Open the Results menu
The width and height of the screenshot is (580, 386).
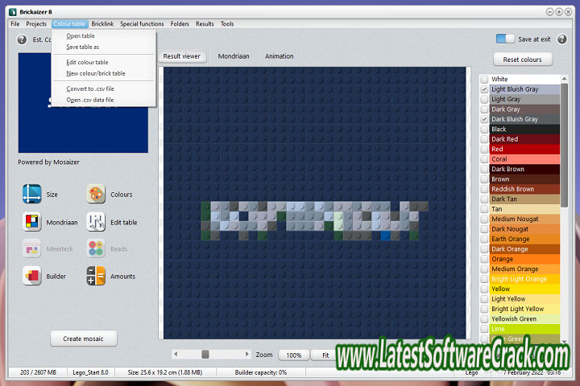pyautogui.click(x=205, y=23)
